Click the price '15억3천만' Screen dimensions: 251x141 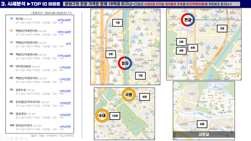pos(65,127)
